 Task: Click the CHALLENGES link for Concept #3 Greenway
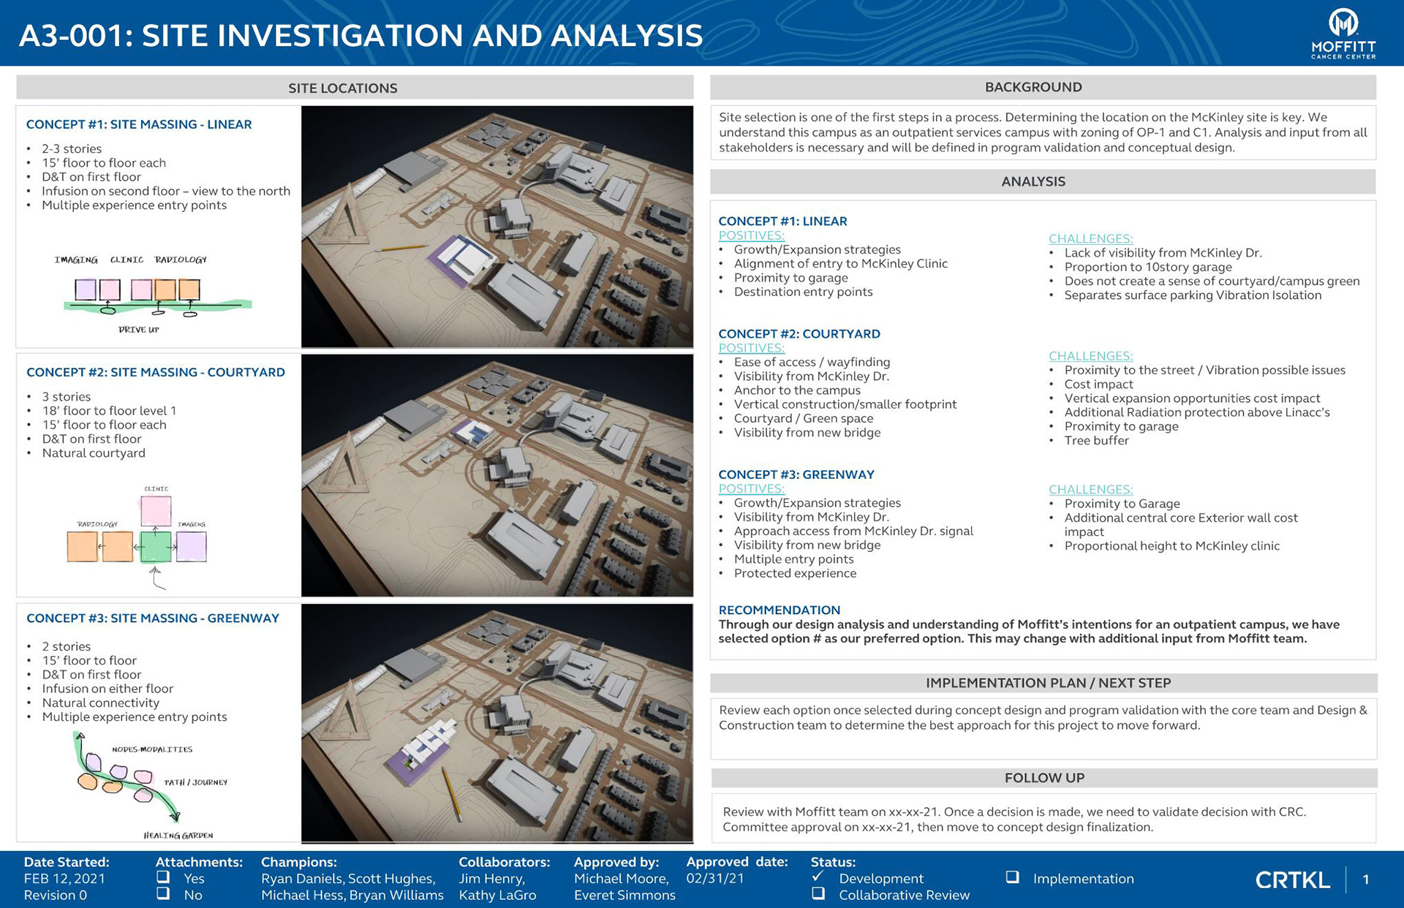click(x=1090, y=490)
